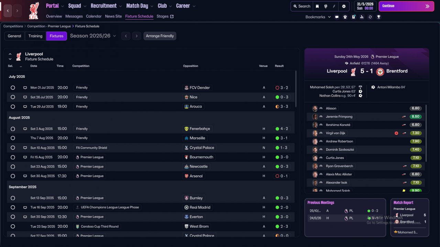Click the Arrange Friendly button
Image resolution: width=440 pixels, height=247 pixels.
tap(160, 36)
